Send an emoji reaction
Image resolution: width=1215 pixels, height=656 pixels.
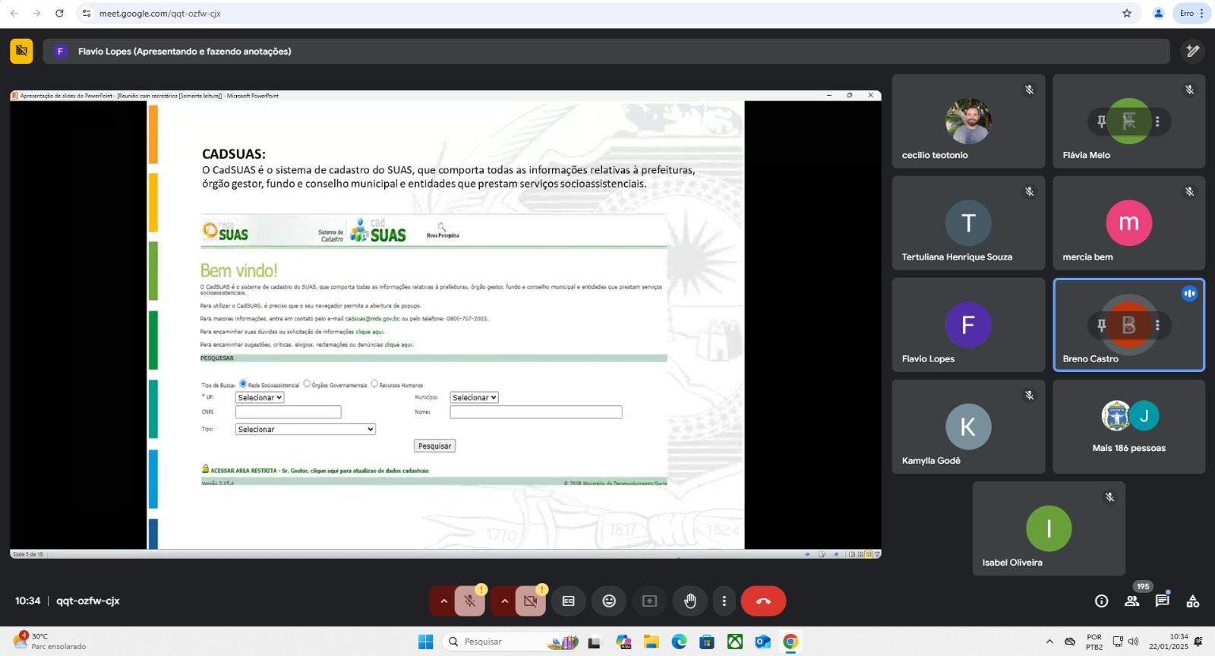(x=609, y=601)
